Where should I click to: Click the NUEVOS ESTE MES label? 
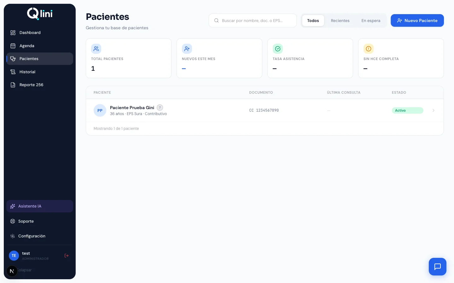point(199,59)
